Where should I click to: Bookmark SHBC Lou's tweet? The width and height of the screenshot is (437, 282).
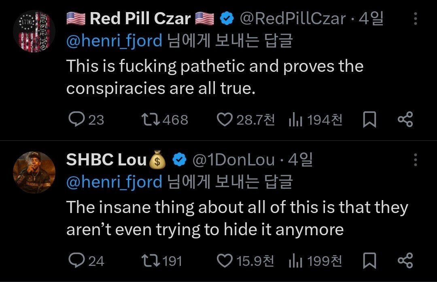(x=369, y=261)
